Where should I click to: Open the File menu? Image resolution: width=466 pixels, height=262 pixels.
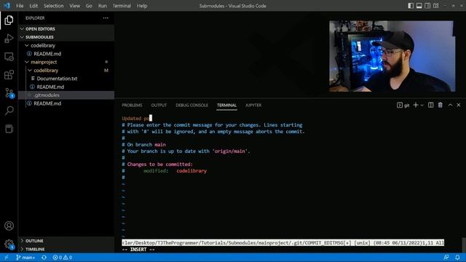click(20, 6)
